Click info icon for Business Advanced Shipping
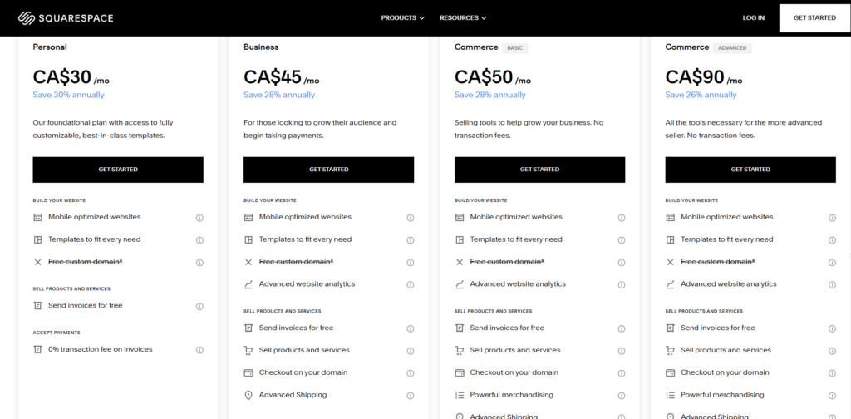Image resolution: width=851 pixels, height=419 pixels. 411,395
